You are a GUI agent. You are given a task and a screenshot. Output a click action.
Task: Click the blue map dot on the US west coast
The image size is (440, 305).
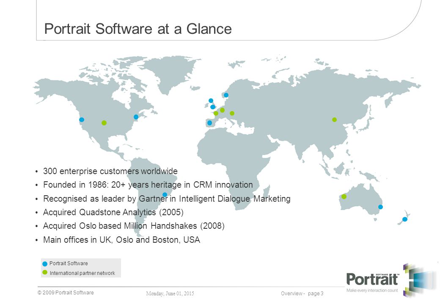82,119
